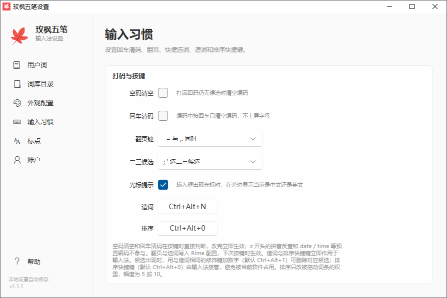This screenshot has width=447, height=298.
Task: Click the 光标提示 label
Action: click(x=141, y=185)
